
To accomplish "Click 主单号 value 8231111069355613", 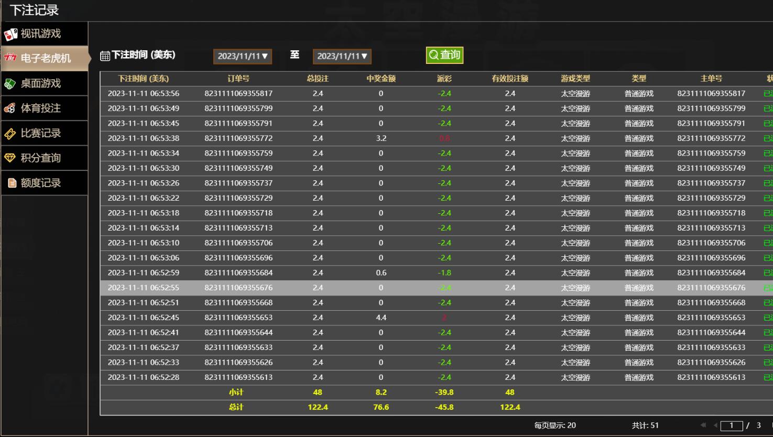I will 711,377.
